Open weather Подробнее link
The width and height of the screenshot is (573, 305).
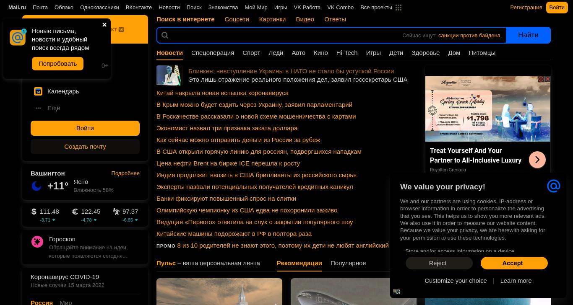(x=125, y=173)
